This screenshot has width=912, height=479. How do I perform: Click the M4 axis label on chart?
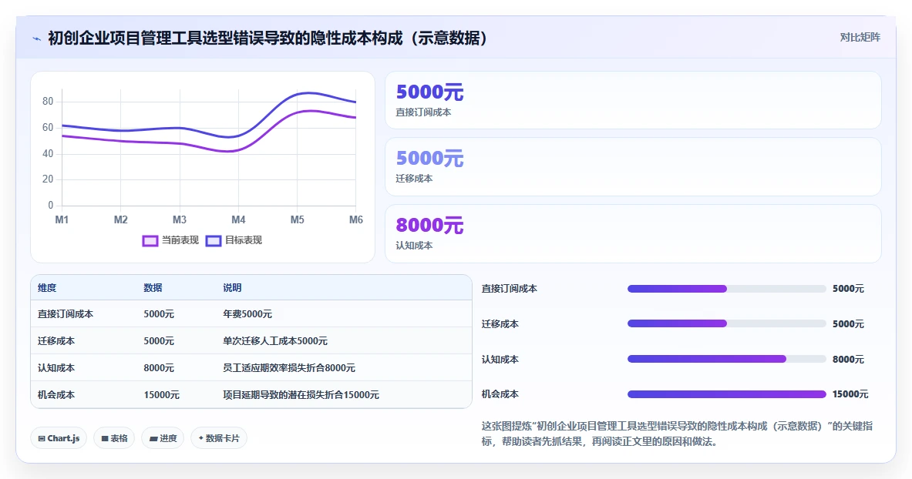coord(238,219)
